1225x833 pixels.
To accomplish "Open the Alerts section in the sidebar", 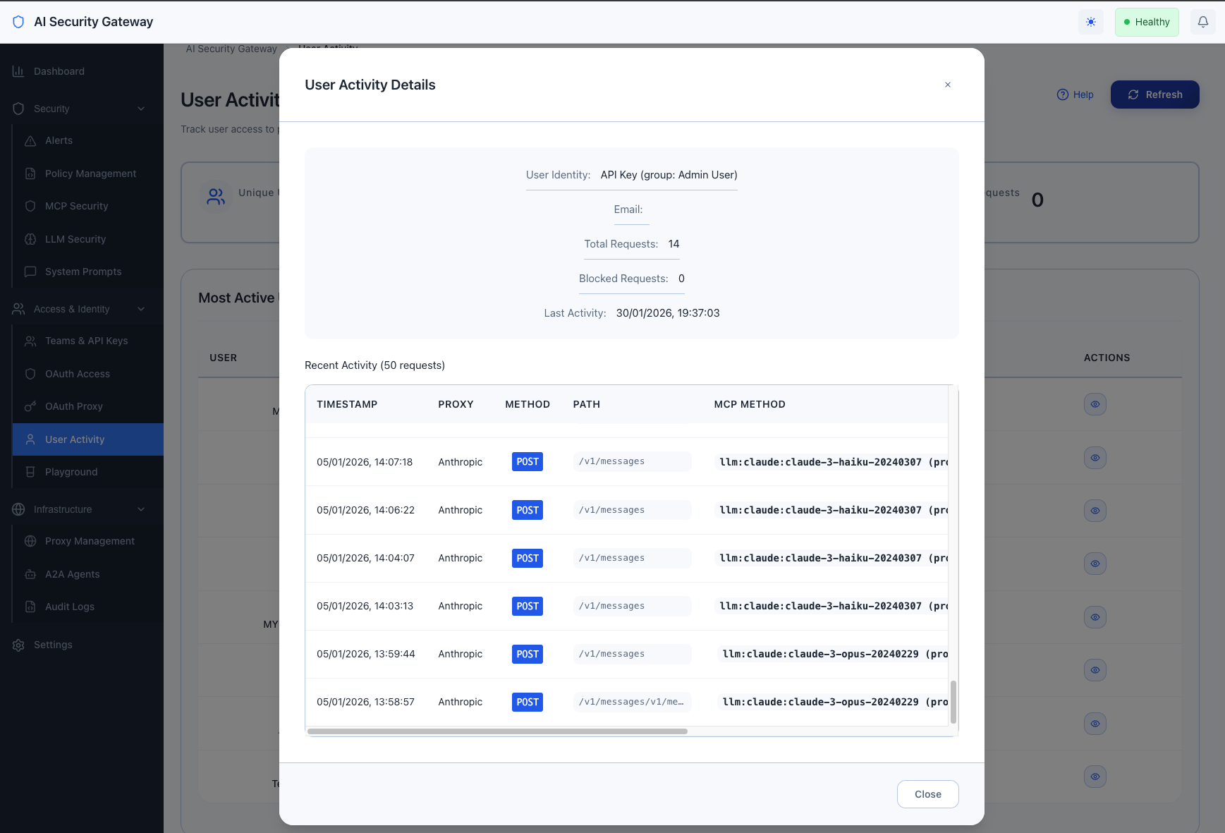I will 59,140.
